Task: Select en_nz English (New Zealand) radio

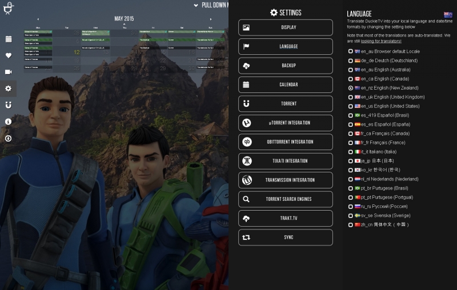Action: [351, 88]
